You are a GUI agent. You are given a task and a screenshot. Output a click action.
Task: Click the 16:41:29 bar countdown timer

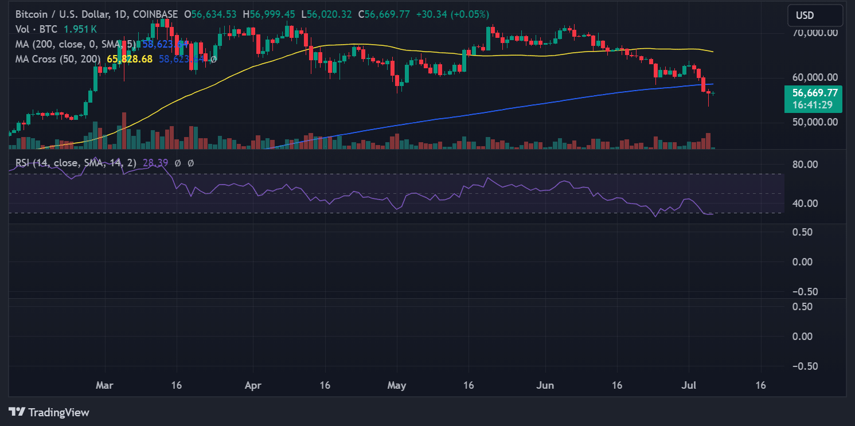[813, 105]
